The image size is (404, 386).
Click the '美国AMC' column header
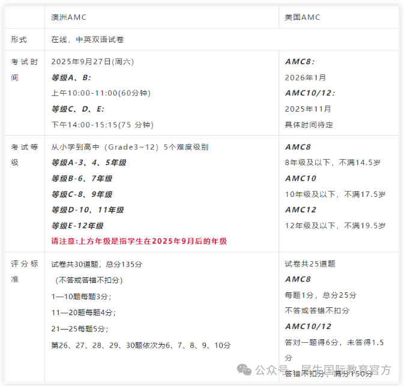point(303,17)
